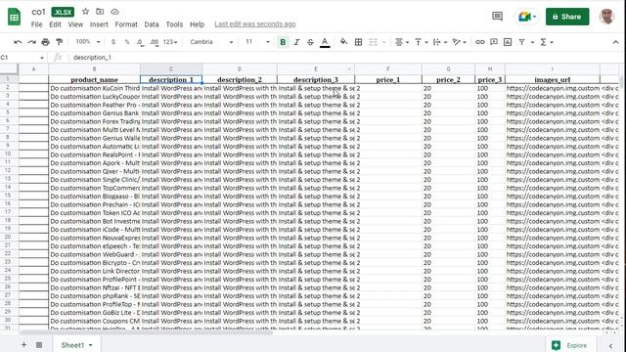Open the Edit menu
This screenshot has width=626, height=352.
pyautogui.click(x=55, y=24)
